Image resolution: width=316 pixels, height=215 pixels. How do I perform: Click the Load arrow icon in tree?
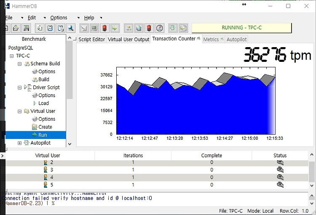coord(35,103)
